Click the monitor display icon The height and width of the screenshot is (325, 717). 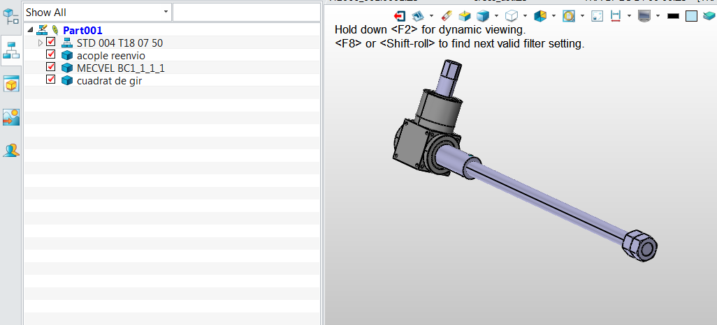(644, 16)
